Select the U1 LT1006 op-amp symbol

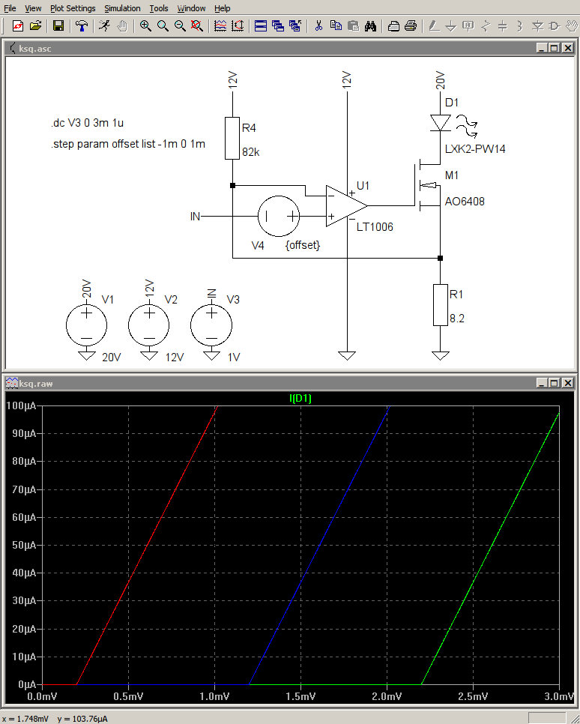click(x=346, y=206)
